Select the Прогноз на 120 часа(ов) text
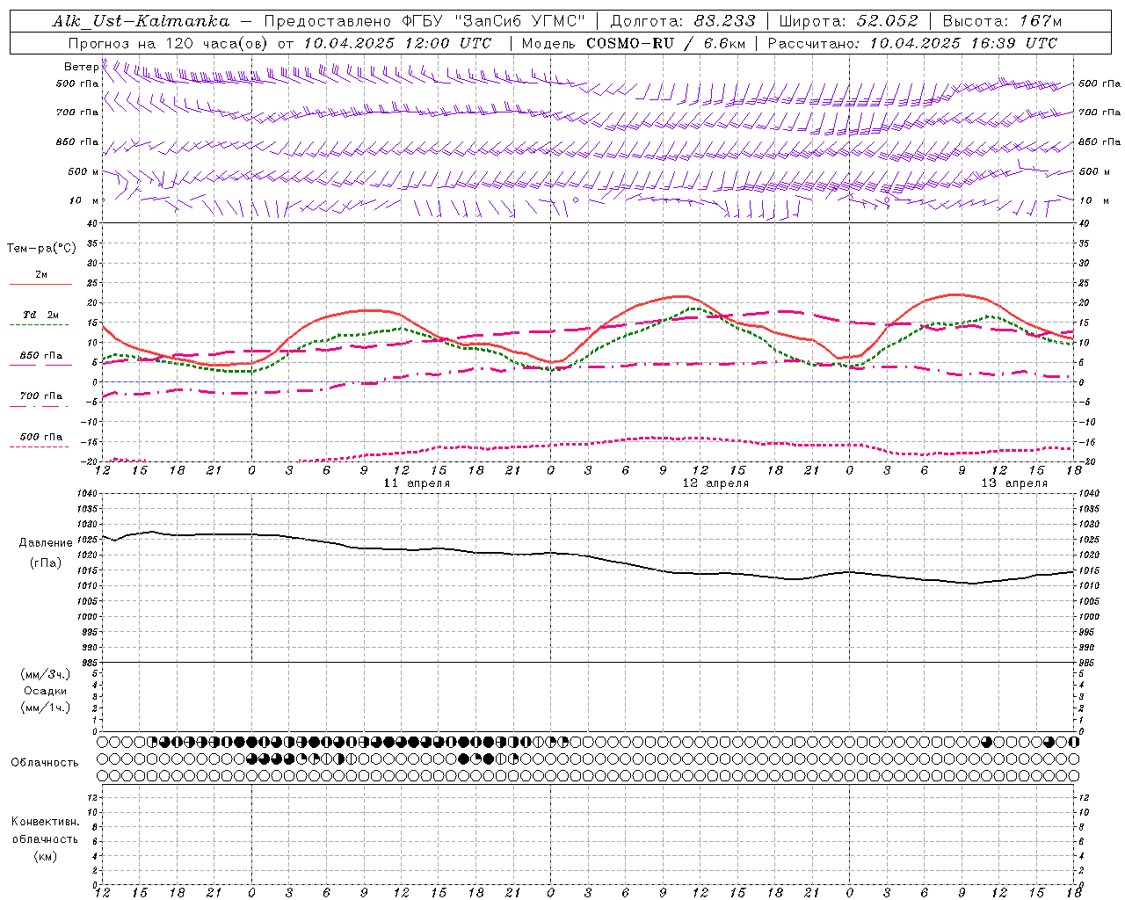Viewport: 1125px width, 900px height. [x=169, y=43]
